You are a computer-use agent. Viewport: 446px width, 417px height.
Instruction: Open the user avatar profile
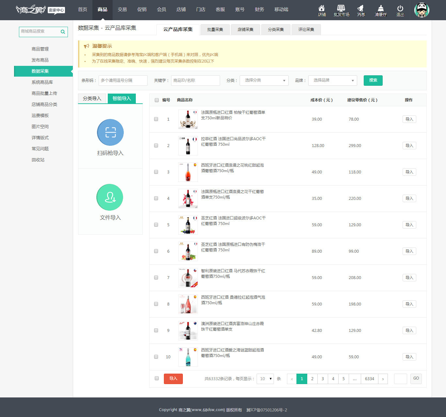point(422,10)
